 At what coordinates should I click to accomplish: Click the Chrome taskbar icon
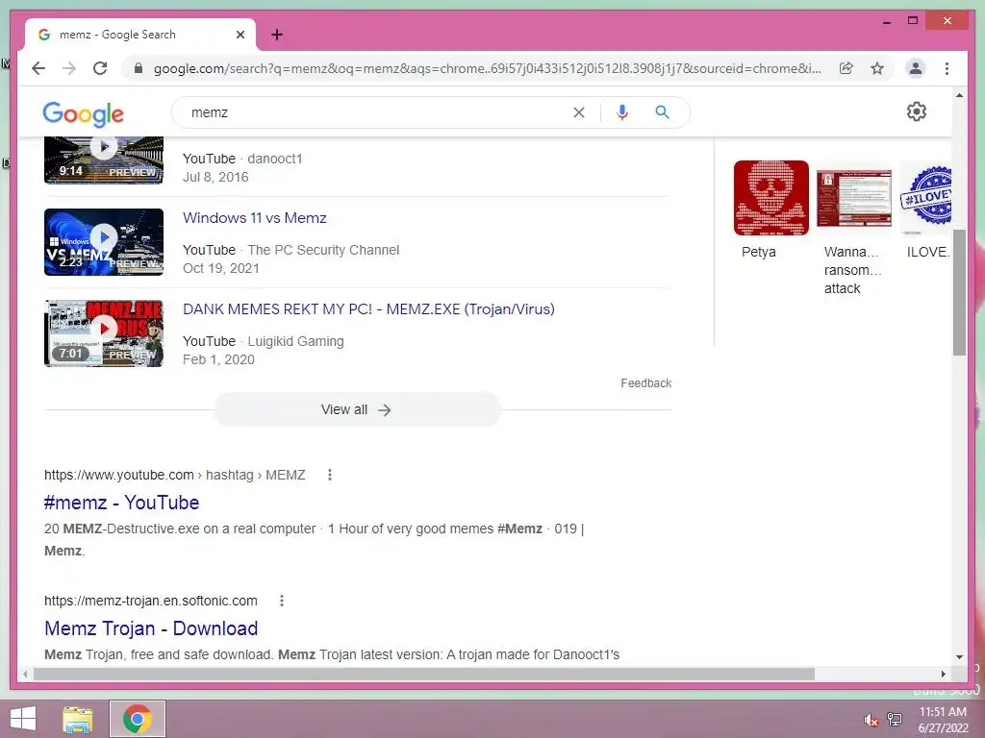[138, 719]
